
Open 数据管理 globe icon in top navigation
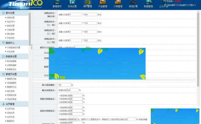(x=148, y=2)
